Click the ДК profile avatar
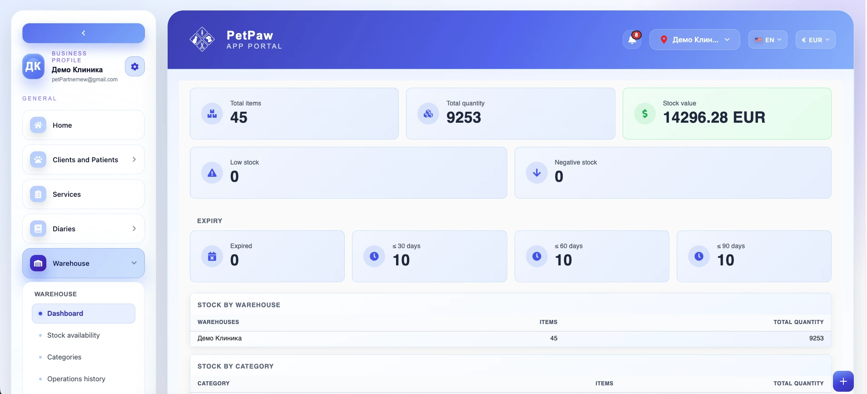 click(x=33, y=66)
